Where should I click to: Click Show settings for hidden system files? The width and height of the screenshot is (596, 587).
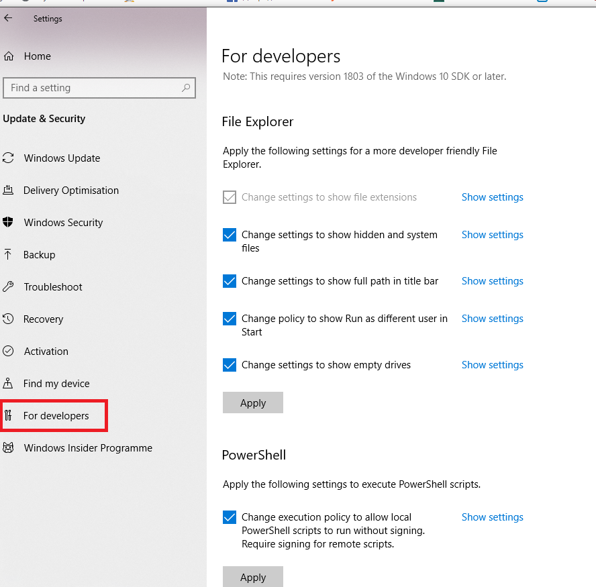pos(492,235)
